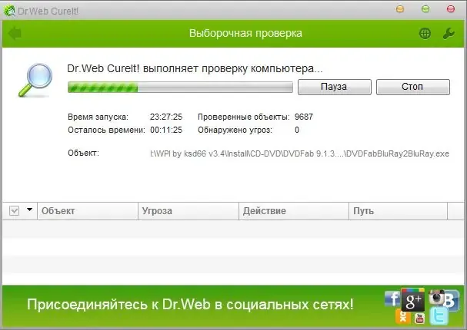Toggle the select-all checkbox in the table header
The width and height of the screenshot is (467, 330).
(14, 210)
